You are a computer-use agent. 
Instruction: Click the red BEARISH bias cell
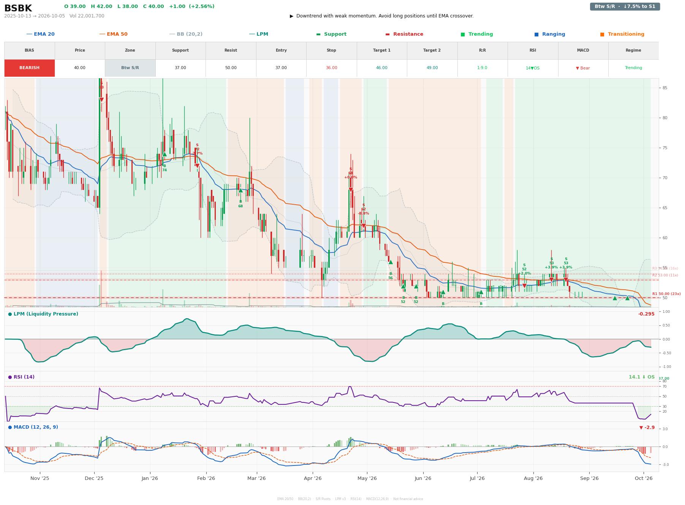[x=30, y=68]
